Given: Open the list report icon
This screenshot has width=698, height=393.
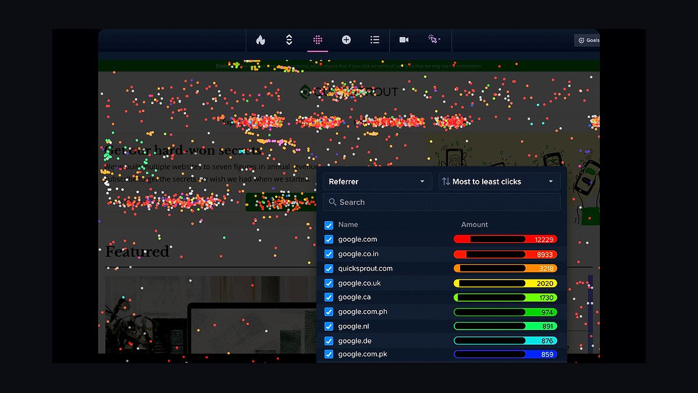Looking at the screenshot, I should 375,40.
